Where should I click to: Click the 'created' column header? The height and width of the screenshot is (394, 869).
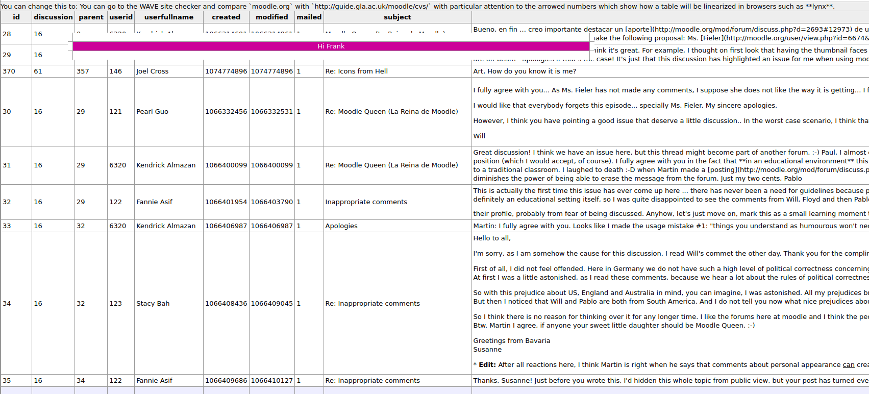226,17
